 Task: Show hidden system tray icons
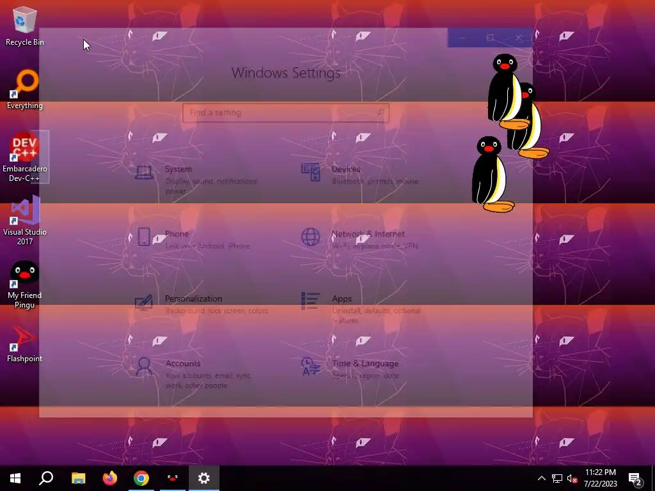541,478
